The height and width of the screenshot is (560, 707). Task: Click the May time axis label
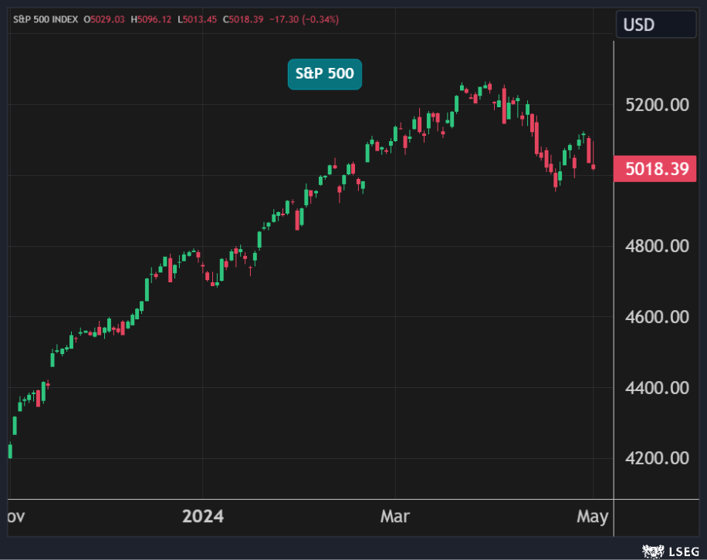point(592,516)
